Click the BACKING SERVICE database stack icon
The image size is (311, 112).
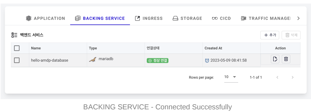pos(77,18)
